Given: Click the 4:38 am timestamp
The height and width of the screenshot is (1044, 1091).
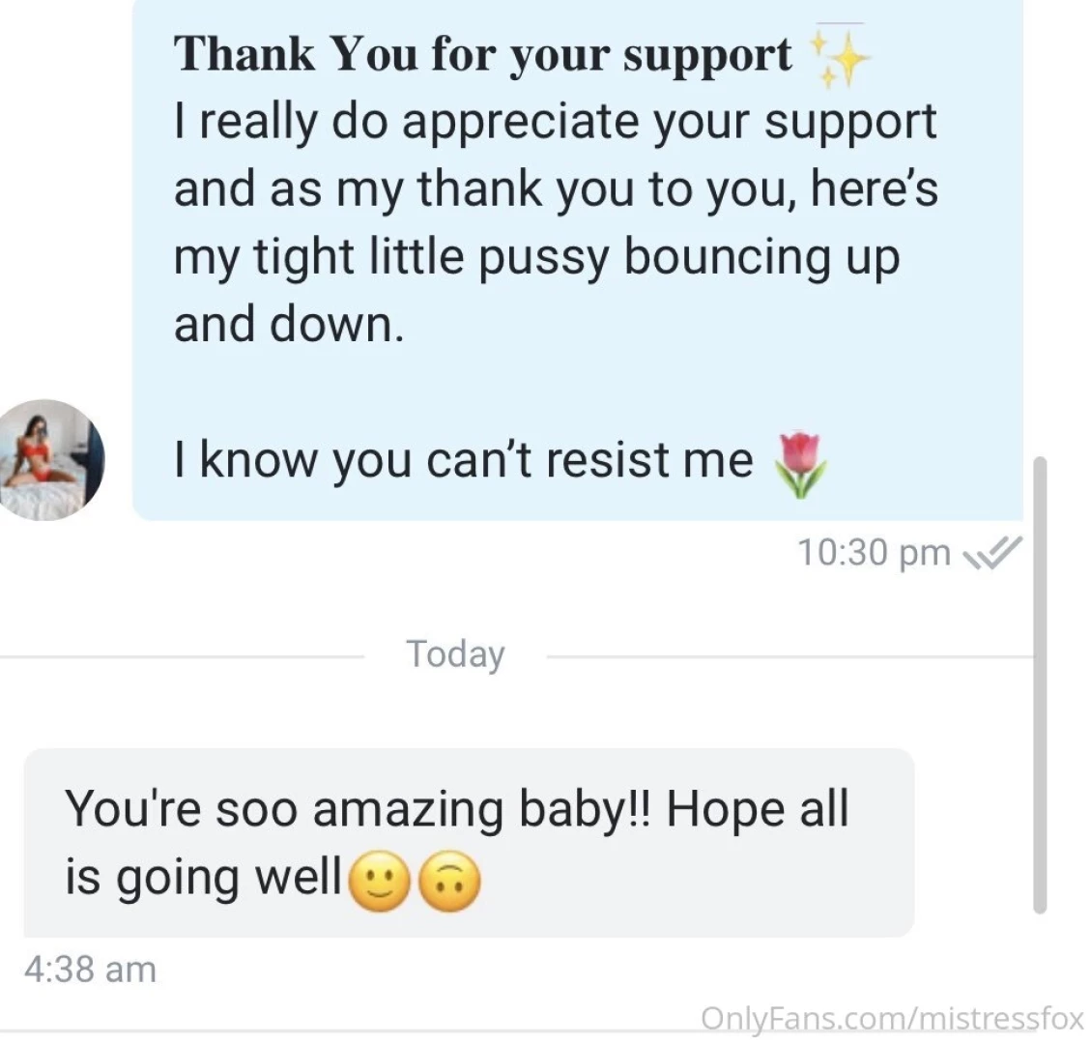Looking at the screenshot, I should click(89, 969).
